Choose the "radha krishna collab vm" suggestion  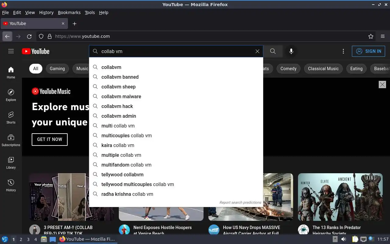(x=176, y=194)
